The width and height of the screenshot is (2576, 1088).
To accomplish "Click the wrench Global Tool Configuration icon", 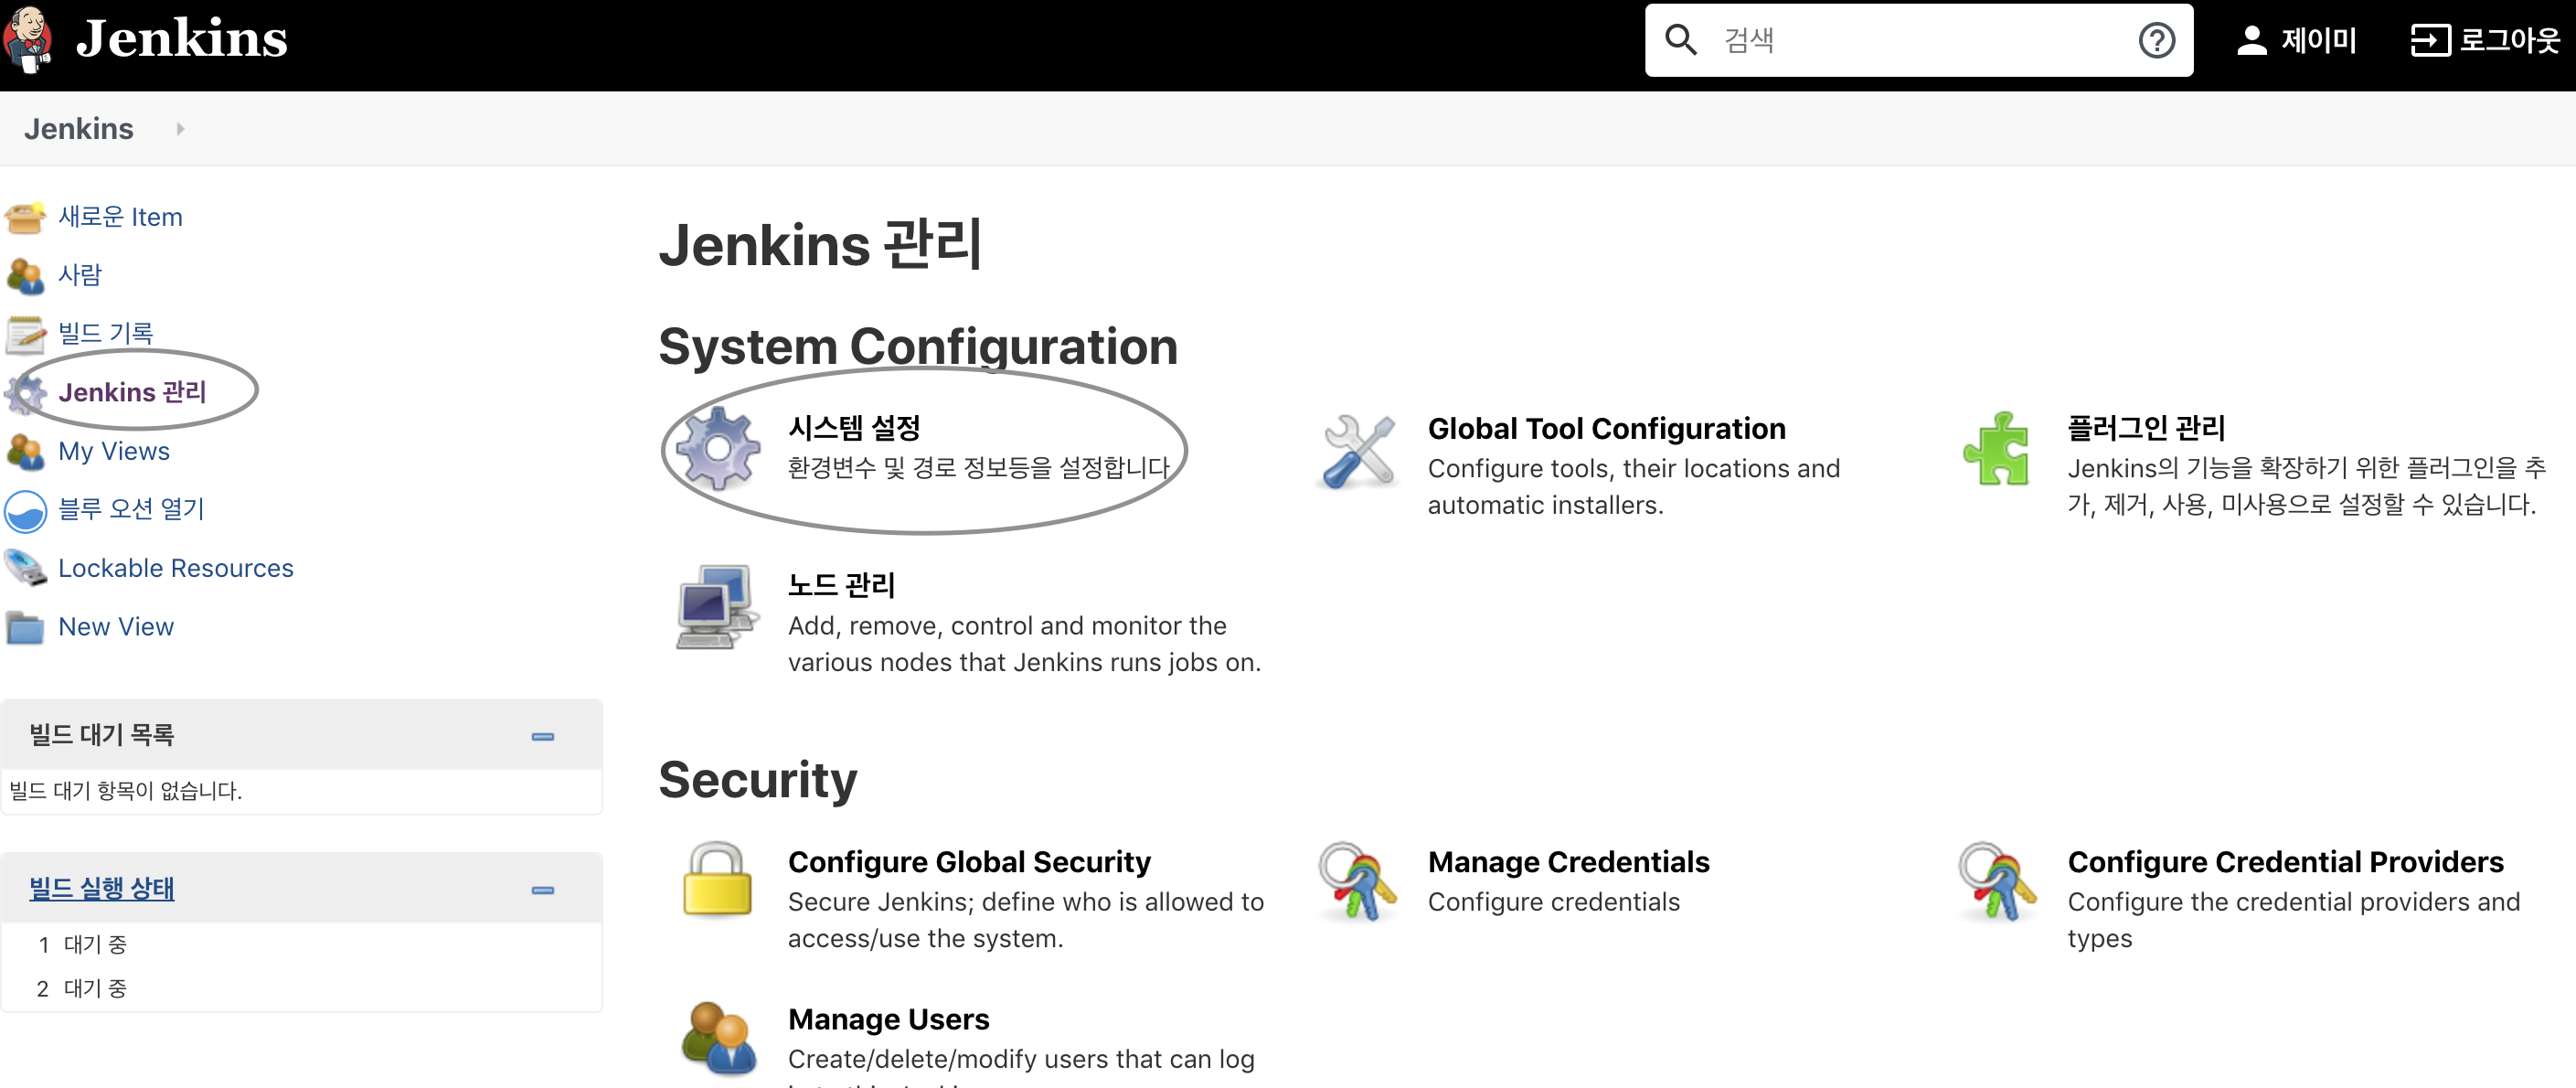I will (1358, 451).
